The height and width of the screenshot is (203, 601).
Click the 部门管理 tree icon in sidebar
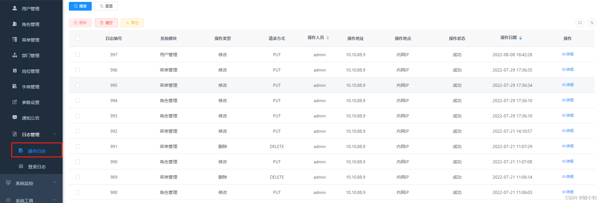click(15, 55)
